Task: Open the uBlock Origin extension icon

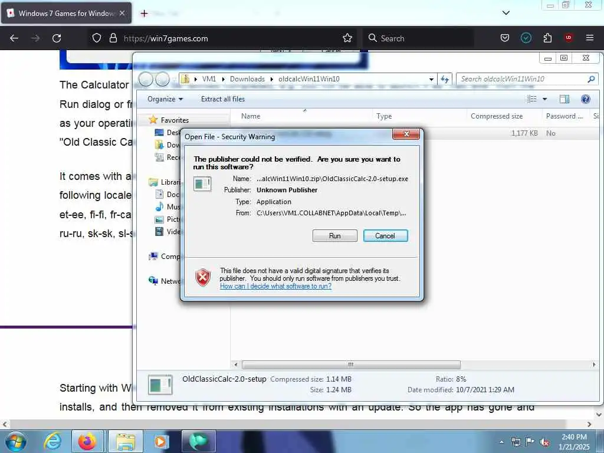Action: point(569,38)
